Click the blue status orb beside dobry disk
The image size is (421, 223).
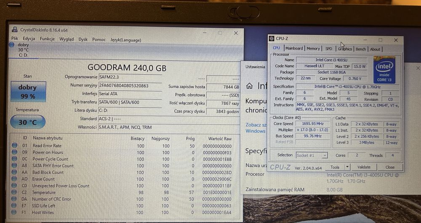11,45
